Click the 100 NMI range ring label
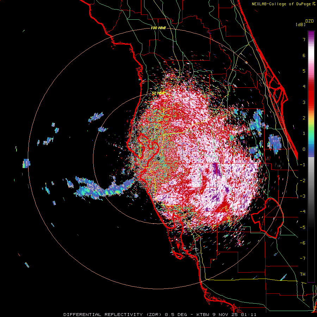317x317 pixels. tap(158, 28)
